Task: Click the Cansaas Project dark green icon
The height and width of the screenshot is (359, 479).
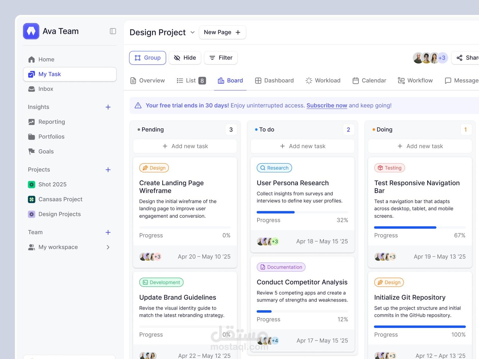Action: click(x=31, y=199)
